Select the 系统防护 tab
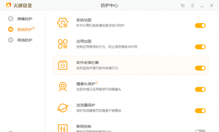 [25, 30]
